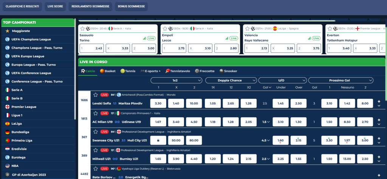This screenshot has width=387, height=179.
Task: Open UEFA Conference League in the sidebar
Action: pyautogui.click(x=38, y=73)
